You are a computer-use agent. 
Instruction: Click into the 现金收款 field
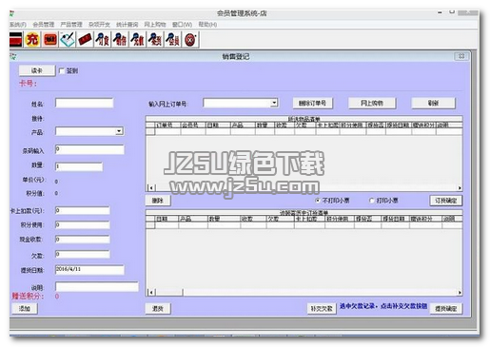pos(83,240)
